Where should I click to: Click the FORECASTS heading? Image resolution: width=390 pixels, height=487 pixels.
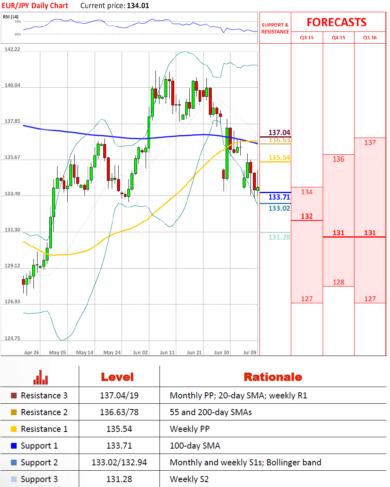tap(337, 22)
